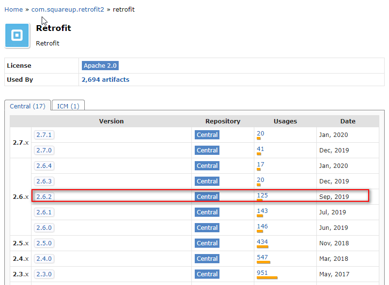Click Central badge in 2.6.1 row
The height and width of the screenshot is (285, 389).
pos(207,212)
